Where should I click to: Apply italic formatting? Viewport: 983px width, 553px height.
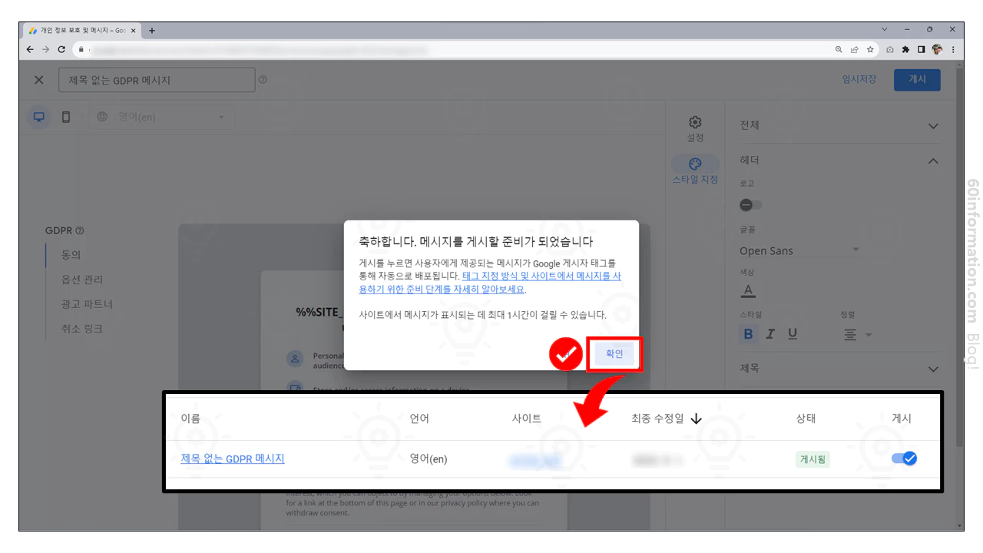click(770, 333)
